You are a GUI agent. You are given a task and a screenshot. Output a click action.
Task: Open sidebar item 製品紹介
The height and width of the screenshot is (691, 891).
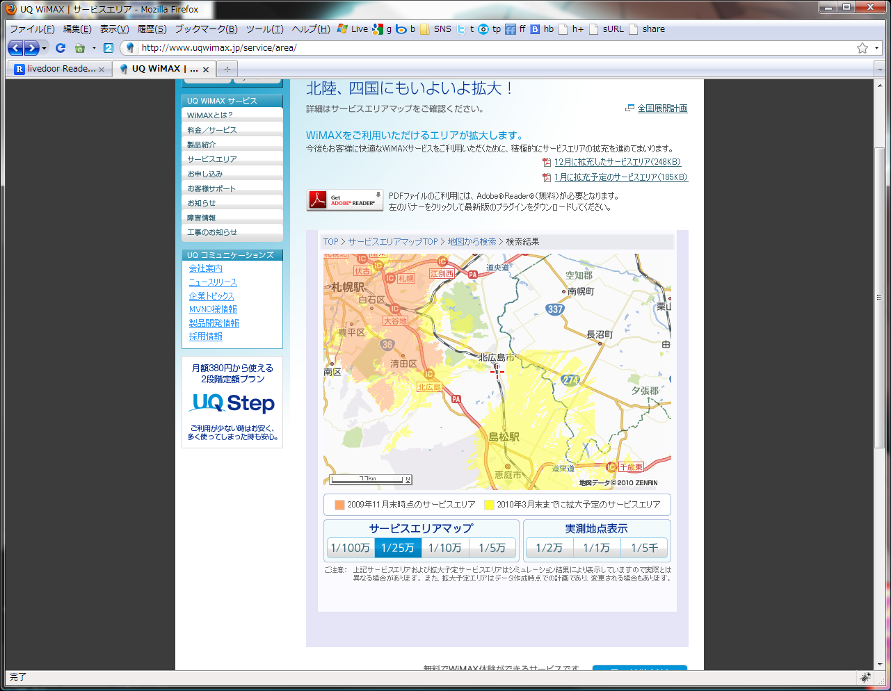pyautogui.click(x=232, y=145)
